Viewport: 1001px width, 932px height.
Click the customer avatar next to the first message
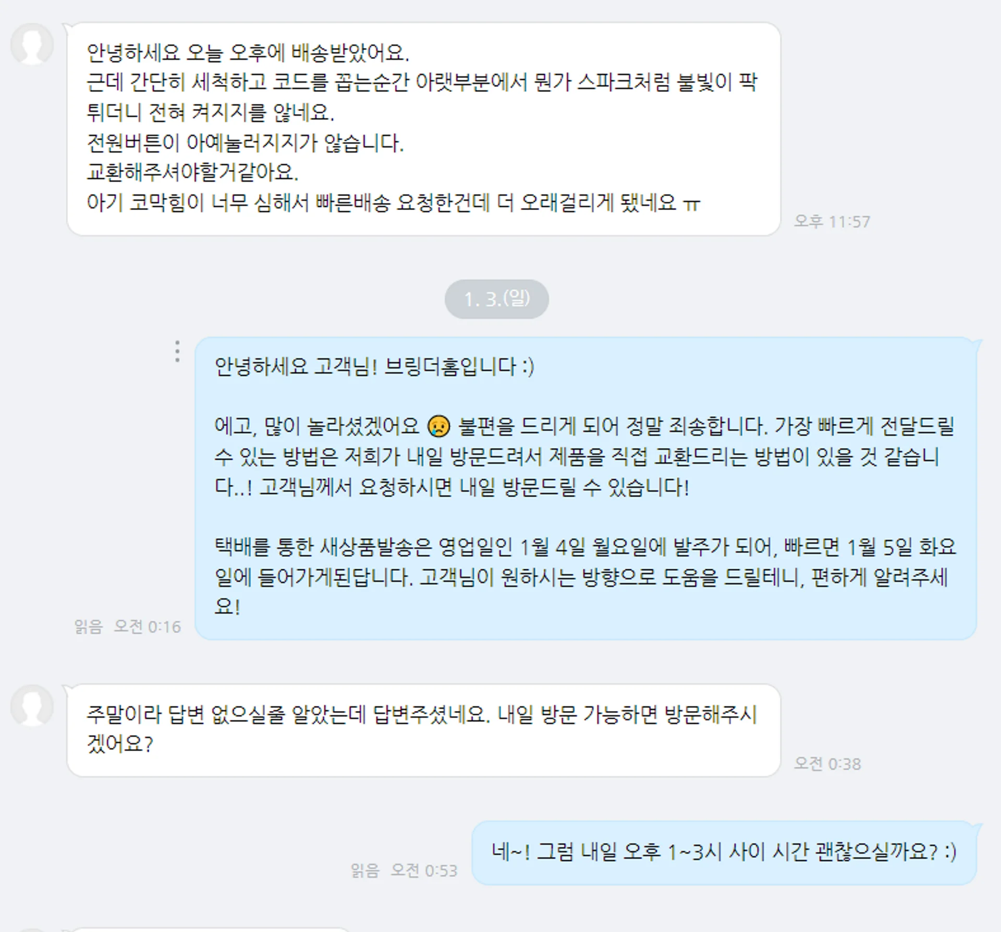32,44
